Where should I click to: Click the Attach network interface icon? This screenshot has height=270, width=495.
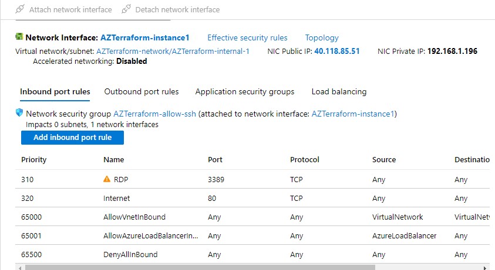click(20, 9)
